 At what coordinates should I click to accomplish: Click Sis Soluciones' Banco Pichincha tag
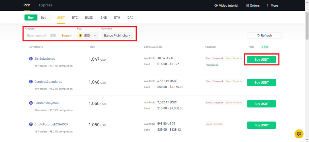(234, 58)
